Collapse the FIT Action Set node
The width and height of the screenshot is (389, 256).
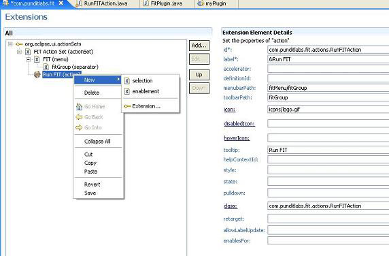click(x=19, y=52)
